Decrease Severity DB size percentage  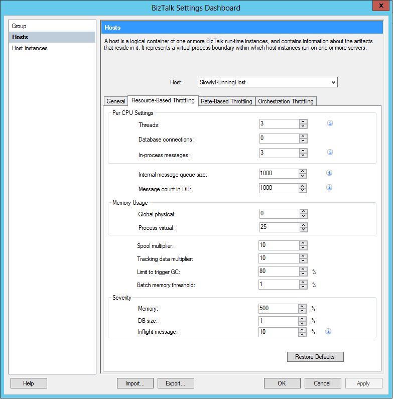click(x=302, y=323)
